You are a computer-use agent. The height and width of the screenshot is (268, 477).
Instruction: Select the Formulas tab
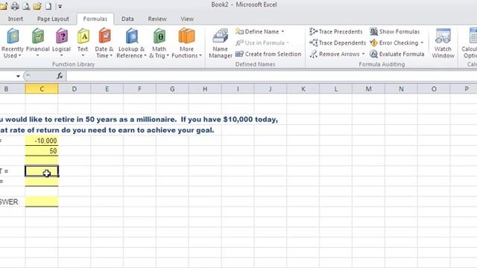[x=95, y=19]
